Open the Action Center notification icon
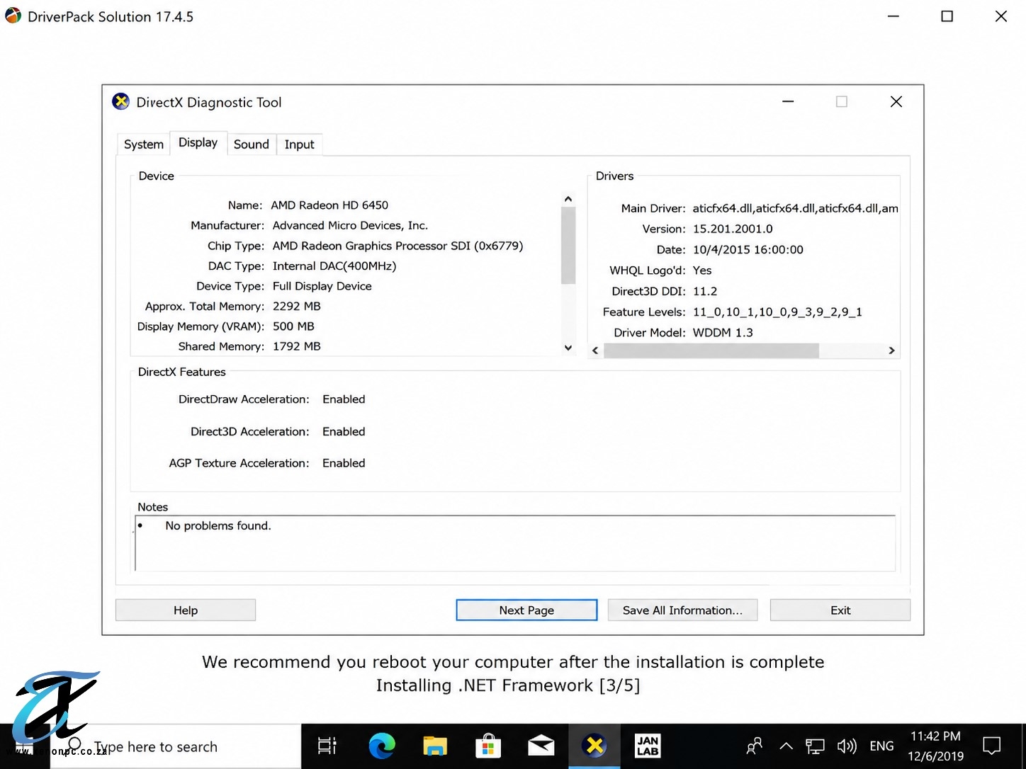 coord(992,746)
